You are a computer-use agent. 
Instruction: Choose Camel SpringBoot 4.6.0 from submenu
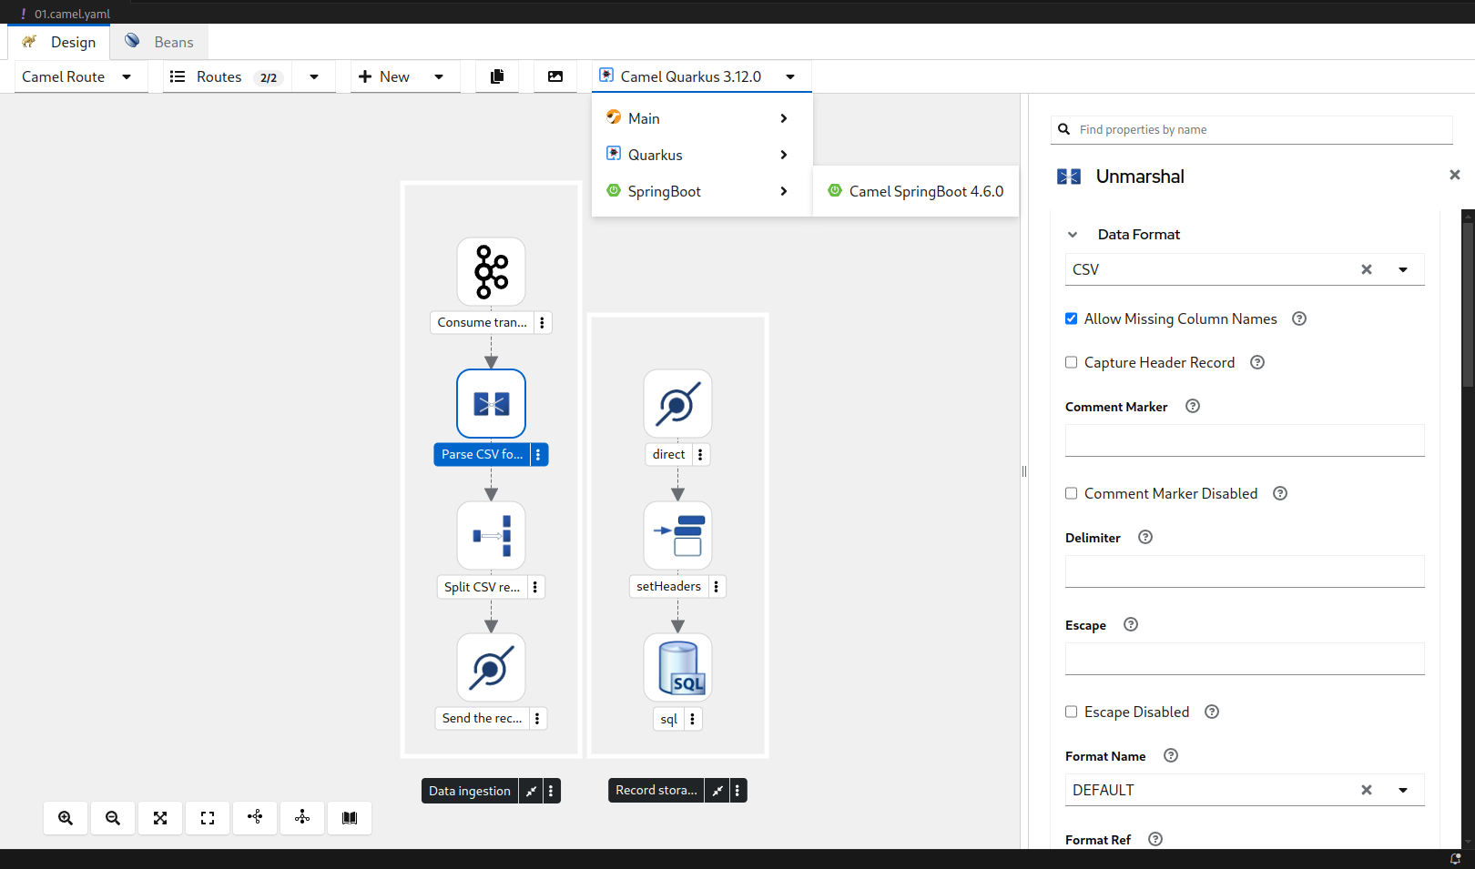click(x=916, y=191)
